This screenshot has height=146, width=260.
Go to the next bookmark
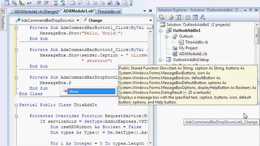[x=87, y=3]
